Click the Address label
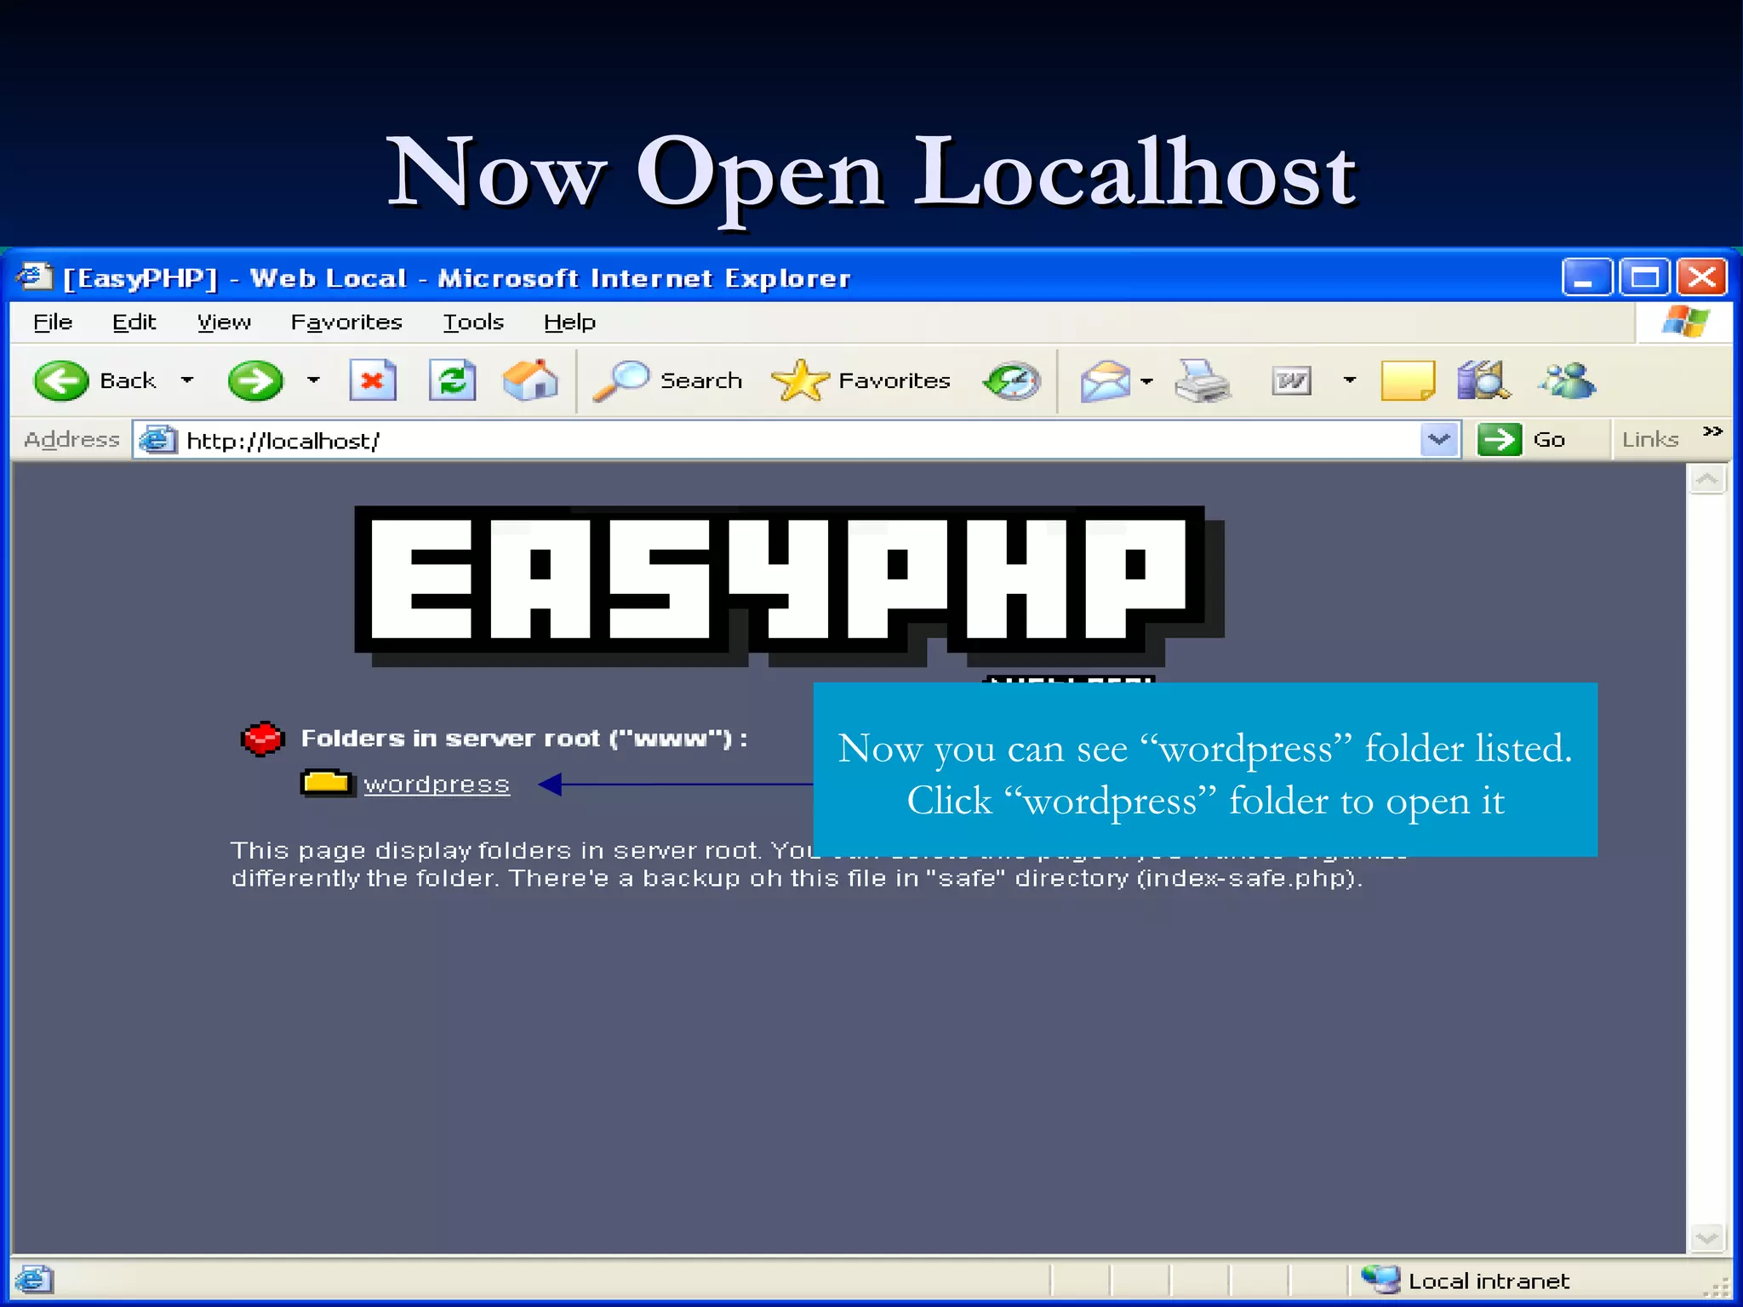This screenshot has width=1743, height=1307. (x=71, y=440)
